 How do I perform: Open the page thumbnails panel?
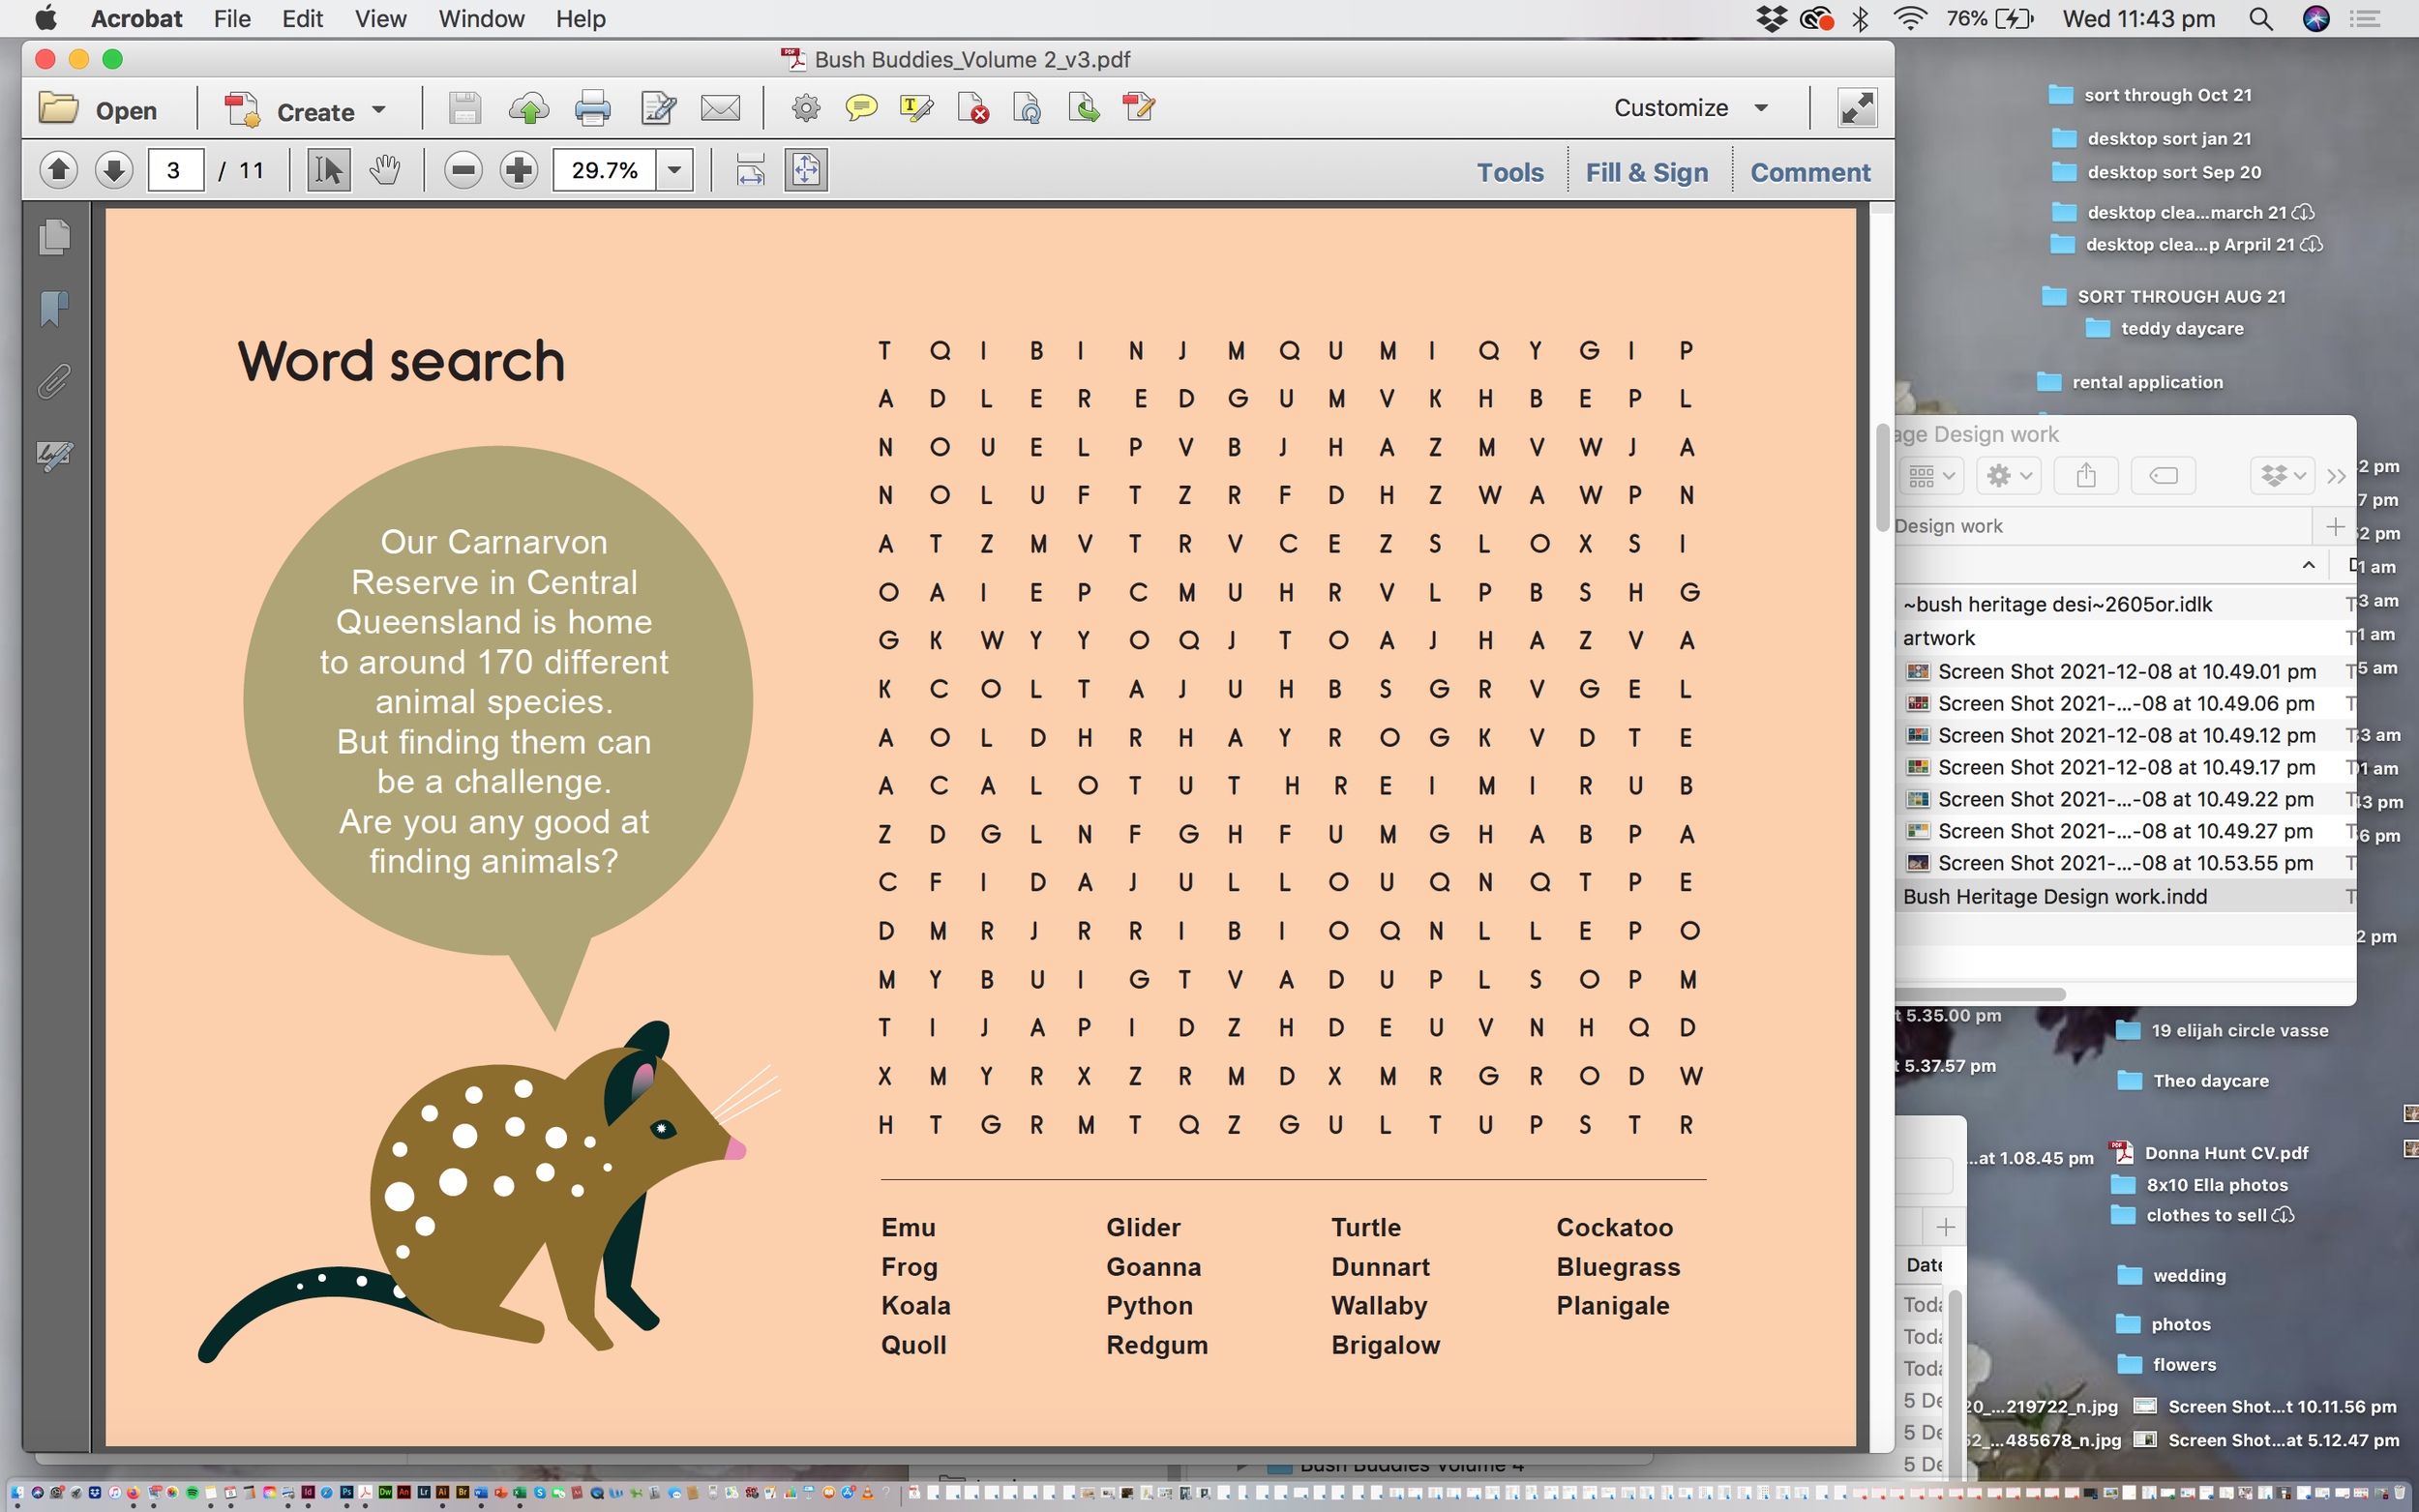[x=54, y=238]
